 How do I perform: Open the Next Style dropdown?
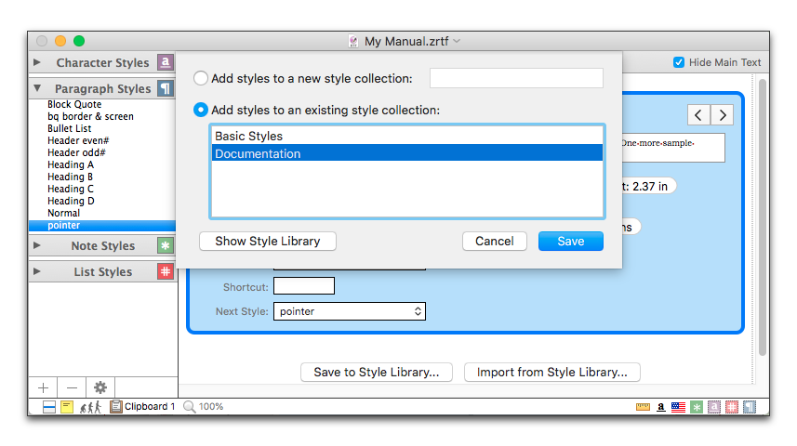pos(349,311)
